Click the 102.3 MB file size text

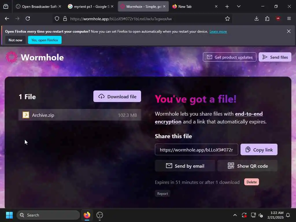tap(127, 115)
